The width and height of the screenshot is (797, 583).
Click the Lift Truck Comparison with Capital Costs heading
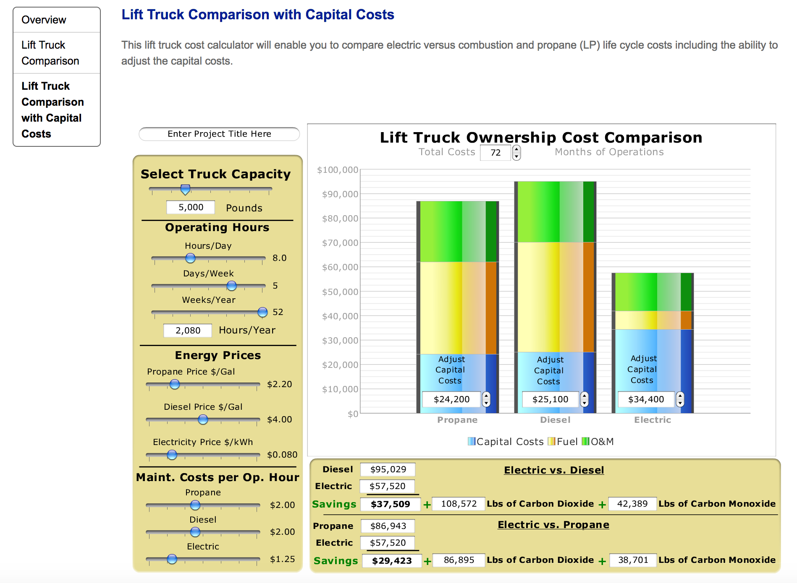tap(258, 15)
